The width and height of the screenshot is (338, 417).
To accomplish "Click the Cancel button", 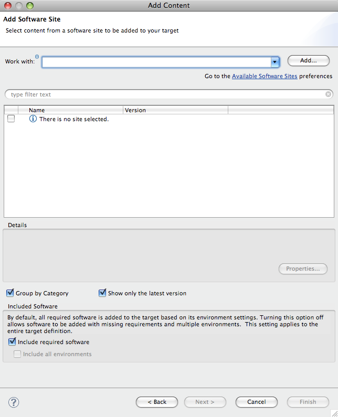I will coord(257,402).
